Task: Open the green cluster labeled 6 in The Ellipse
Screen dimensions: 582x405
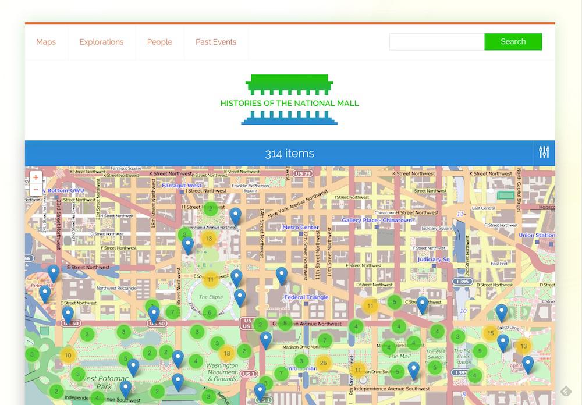Action: [x=210, y=312]
